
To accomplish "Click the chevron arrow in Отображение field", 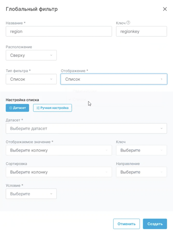I will [x=162, y=79].
